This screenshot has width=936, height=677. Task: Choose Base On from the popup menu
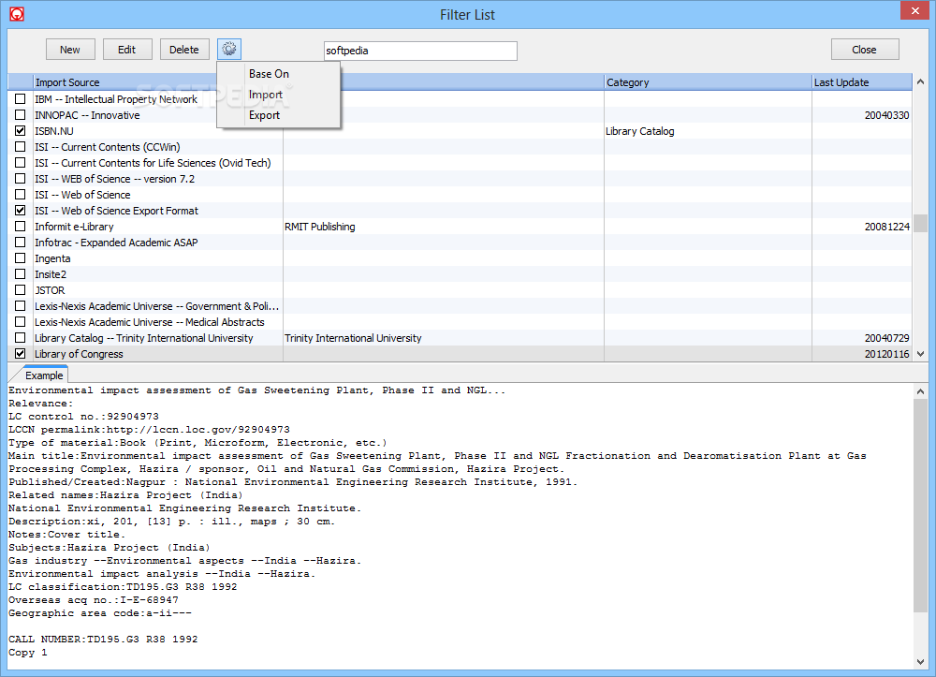(269, 74)
